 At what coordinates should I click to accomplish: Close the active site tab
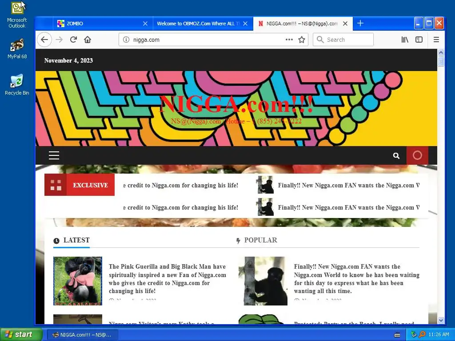[345, 24]
